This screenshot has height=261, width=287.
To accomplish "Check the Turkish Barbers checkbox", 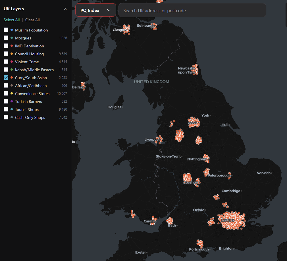I will click(6, 102).
